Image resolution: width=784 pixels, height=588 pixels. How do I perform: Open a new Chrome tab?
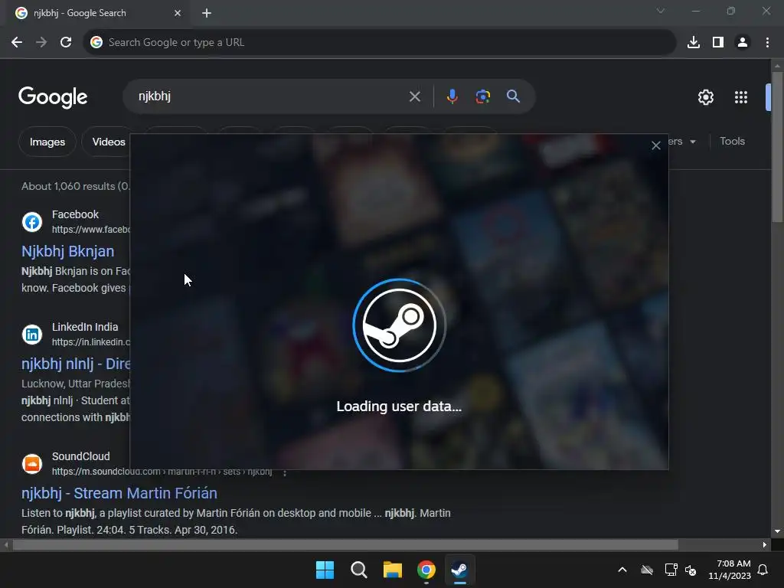(x=207, y=13)
